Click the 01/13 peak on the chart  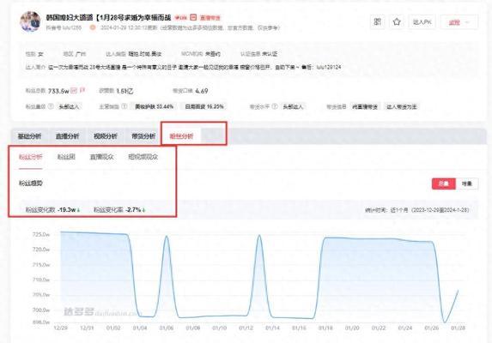(259, 236)
